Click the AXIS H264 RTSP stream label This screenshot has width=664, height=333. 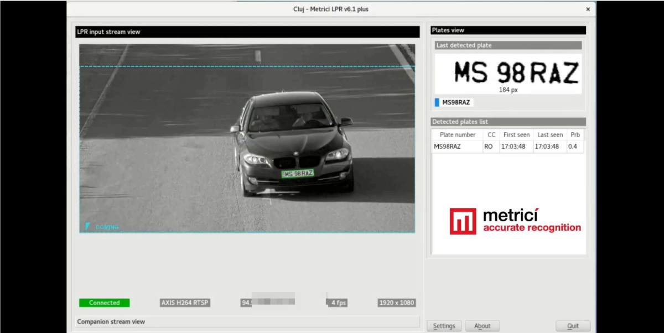(185, 303)
